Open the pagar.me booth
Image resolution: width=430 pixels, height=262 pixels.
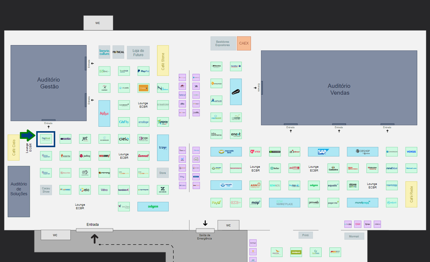333,203
